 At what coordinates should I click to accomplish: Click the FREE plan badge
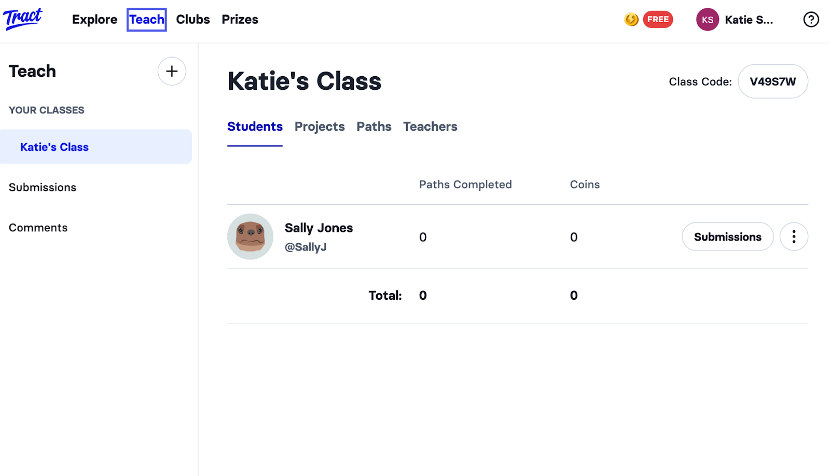coord(658,20)
